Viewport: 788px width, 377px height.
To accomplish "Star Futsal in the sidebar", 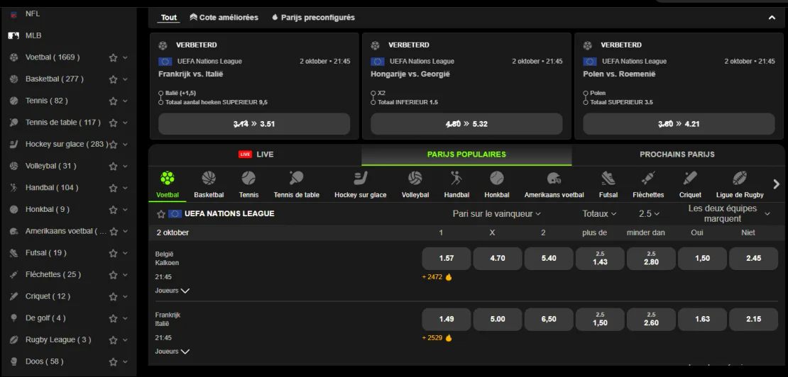I will point(113,253).
